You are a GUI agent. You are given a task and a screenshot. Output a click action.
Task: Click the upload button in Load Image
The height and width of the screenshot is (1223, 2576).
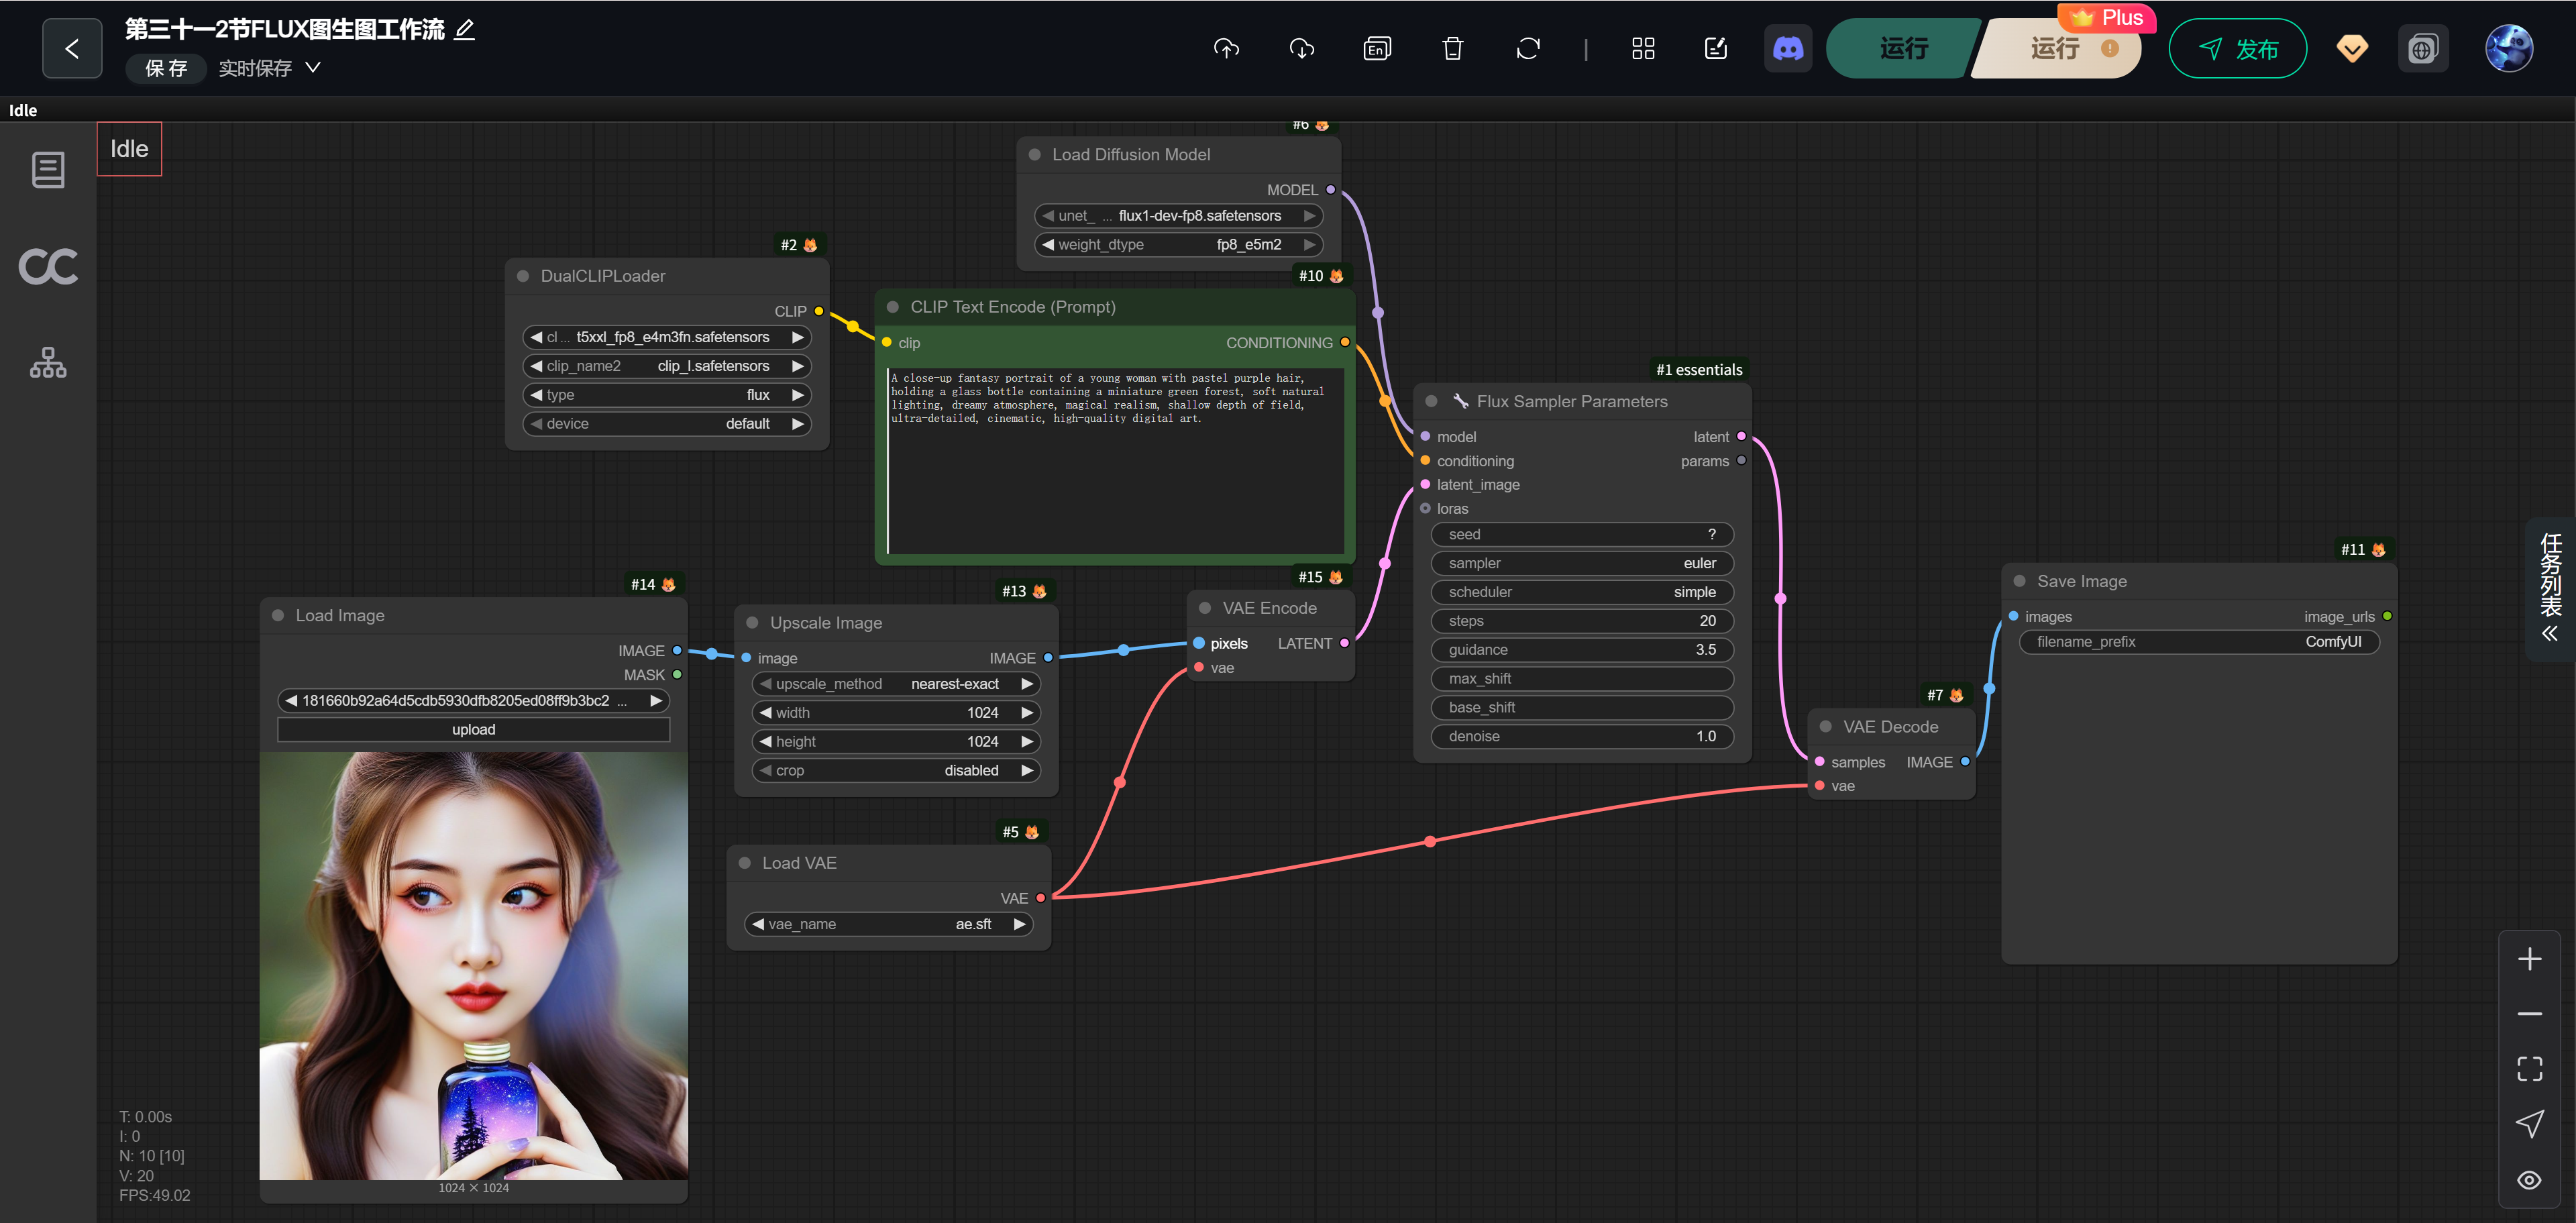[x=473, y=729]
